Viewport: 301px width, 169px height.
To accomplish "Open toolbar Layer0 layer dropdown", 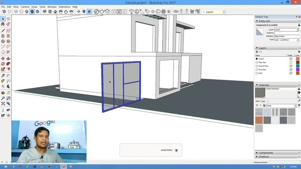I will 224,12.
